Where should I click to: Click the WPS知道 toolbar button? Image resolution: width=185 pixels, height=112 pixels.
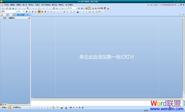[x=99, y=8]
